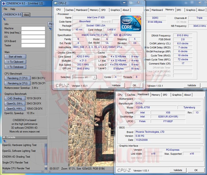Screen dimensions: 207x175
Task: Open the File menu in CINEBENCH
Action: [5, 9]
